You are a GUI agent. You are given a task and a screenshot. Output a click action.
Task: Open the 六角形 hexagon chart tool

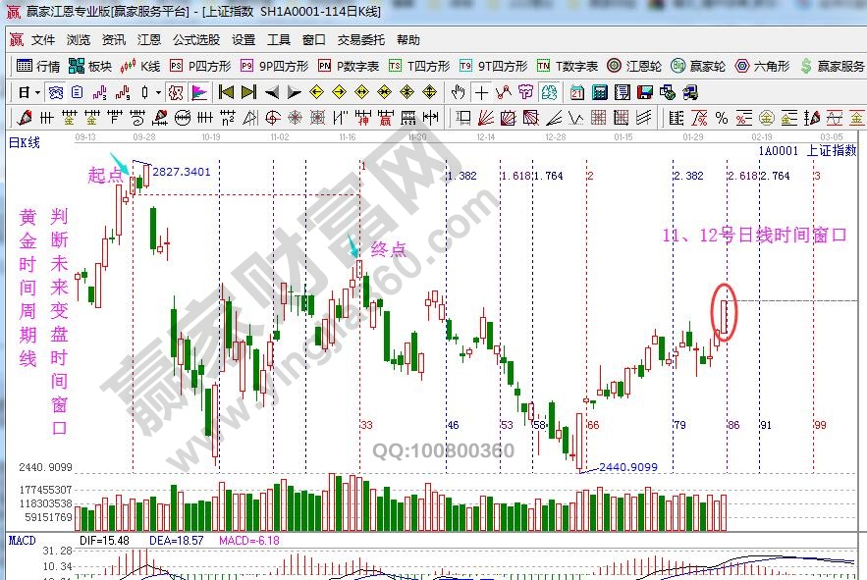[763, 67]
